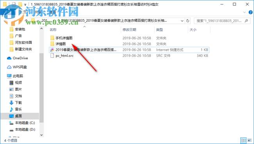Click the navigation pane scrollbar thumb
This screenshot has width=254, height=144.
coord(41,87)
